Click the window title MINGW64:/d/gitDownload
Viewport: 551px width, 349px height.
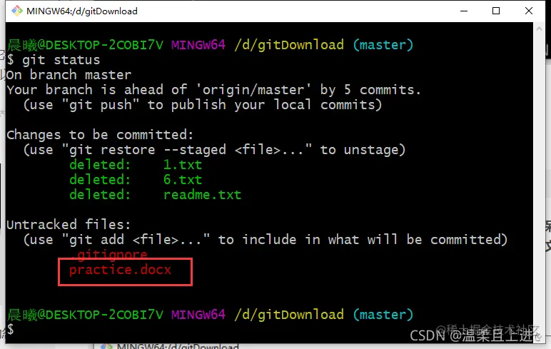point(82,11)
